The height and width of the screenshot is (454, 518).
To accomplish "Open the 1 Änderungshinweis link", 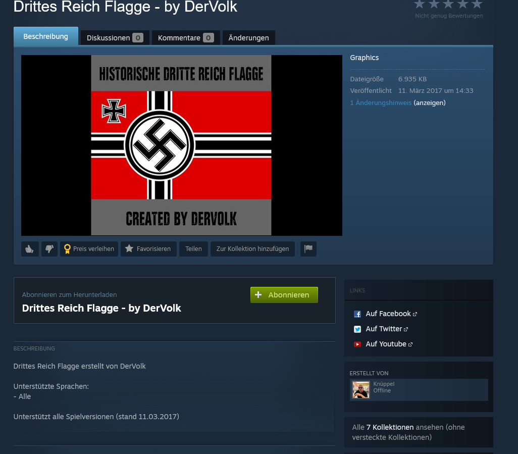I will pyautogui.click(x=381, y=103).
